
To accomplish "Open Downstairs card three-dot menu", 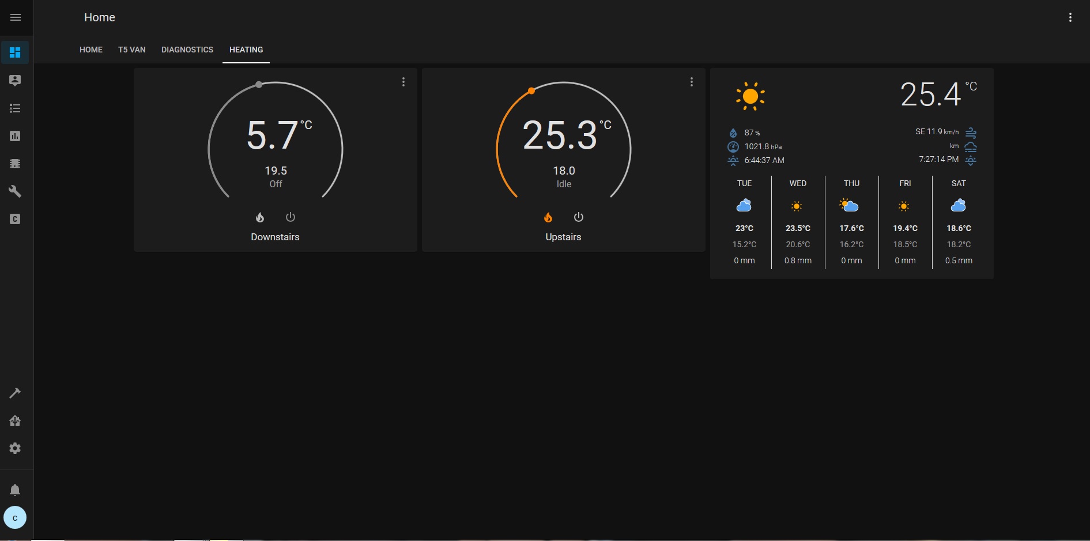I will click(403, 82).
